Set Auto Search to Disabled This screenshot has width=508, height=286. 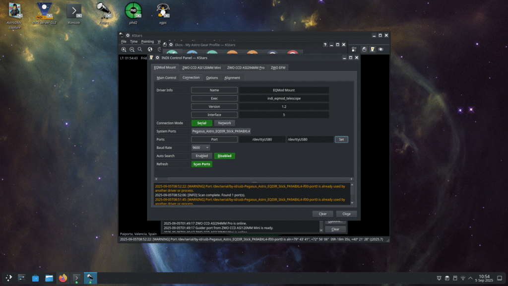click(x=224, y=155)
